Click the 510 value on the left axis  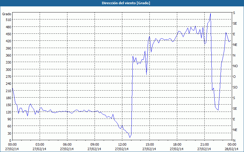point(9,20)
